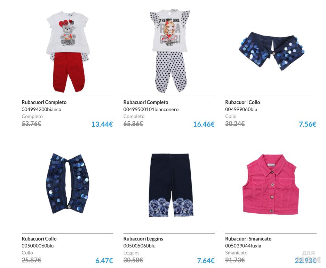Click Rubacuori Completo title with code 004994200bianco
The image size is (326, 268).
(x=44, y=102)
